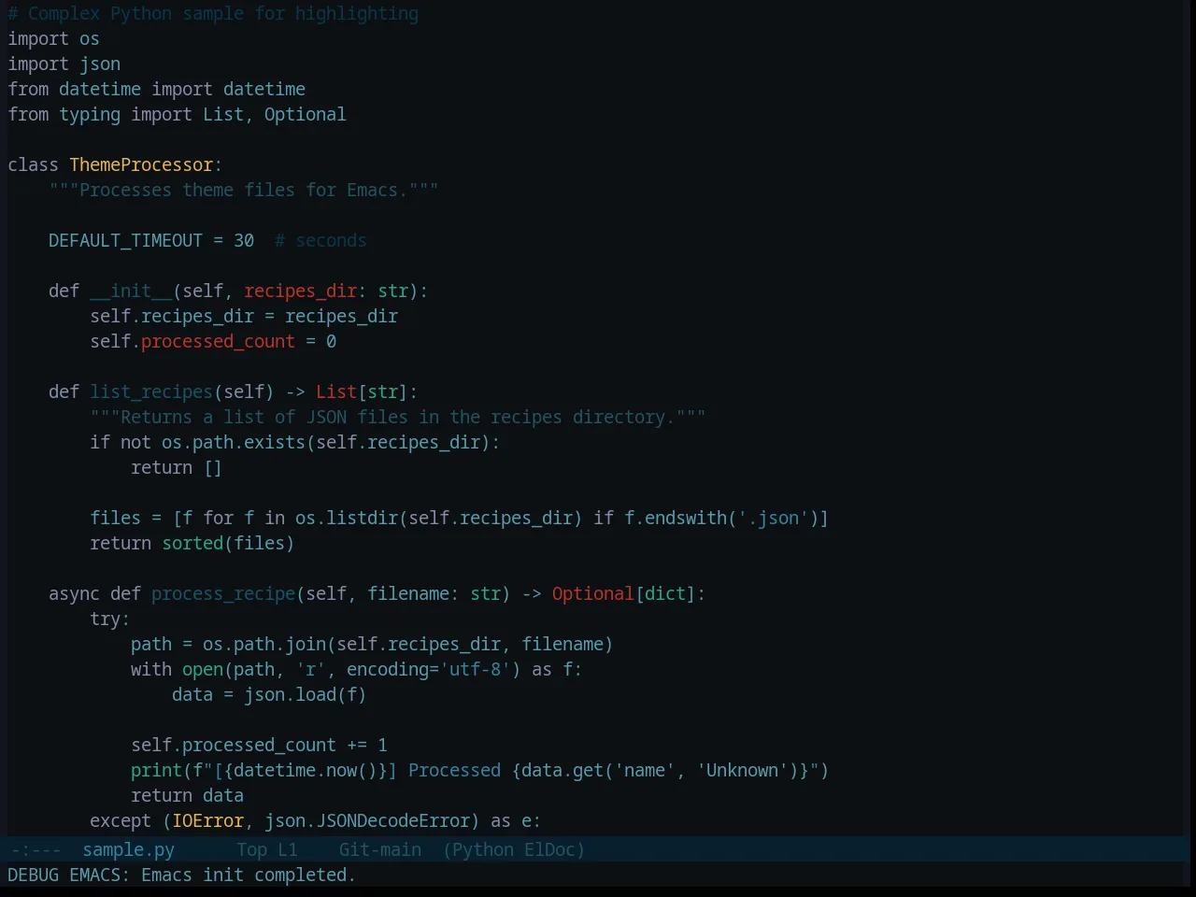1196x897 pixels.
Task: Click the 'return data' statement
Action: point(187,795)
